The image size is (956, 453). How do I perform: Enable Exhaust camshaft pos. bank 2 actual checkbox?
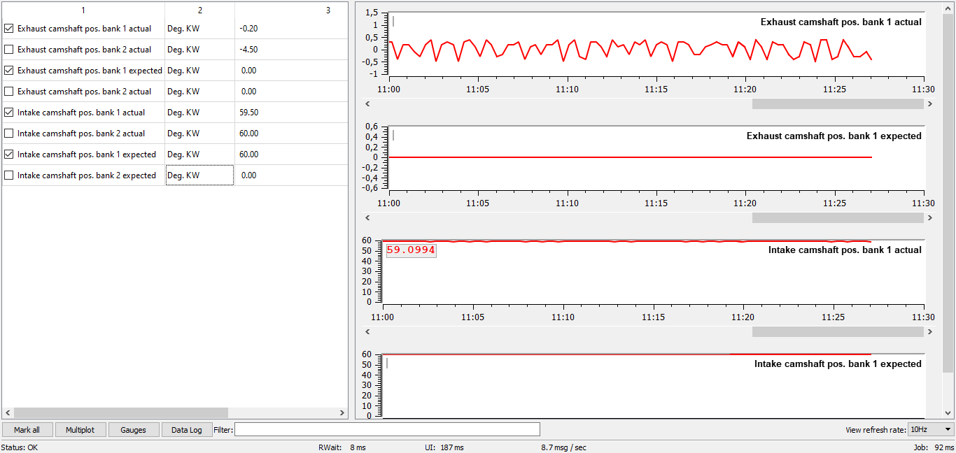click(9, 50)
